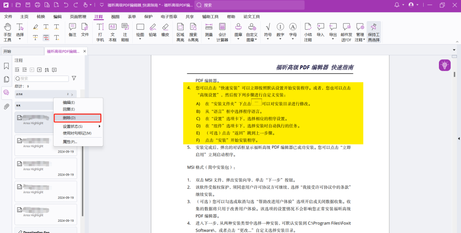Open the Area Highlight (区域高亮) tool

180,31
